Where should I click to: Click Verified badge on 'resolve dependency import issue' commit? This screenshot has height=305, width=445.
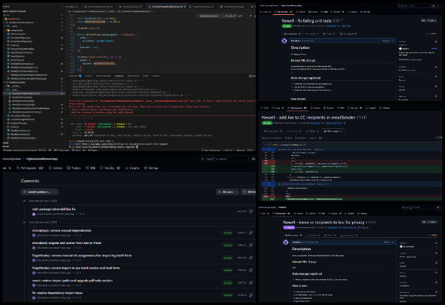point(228,295)
